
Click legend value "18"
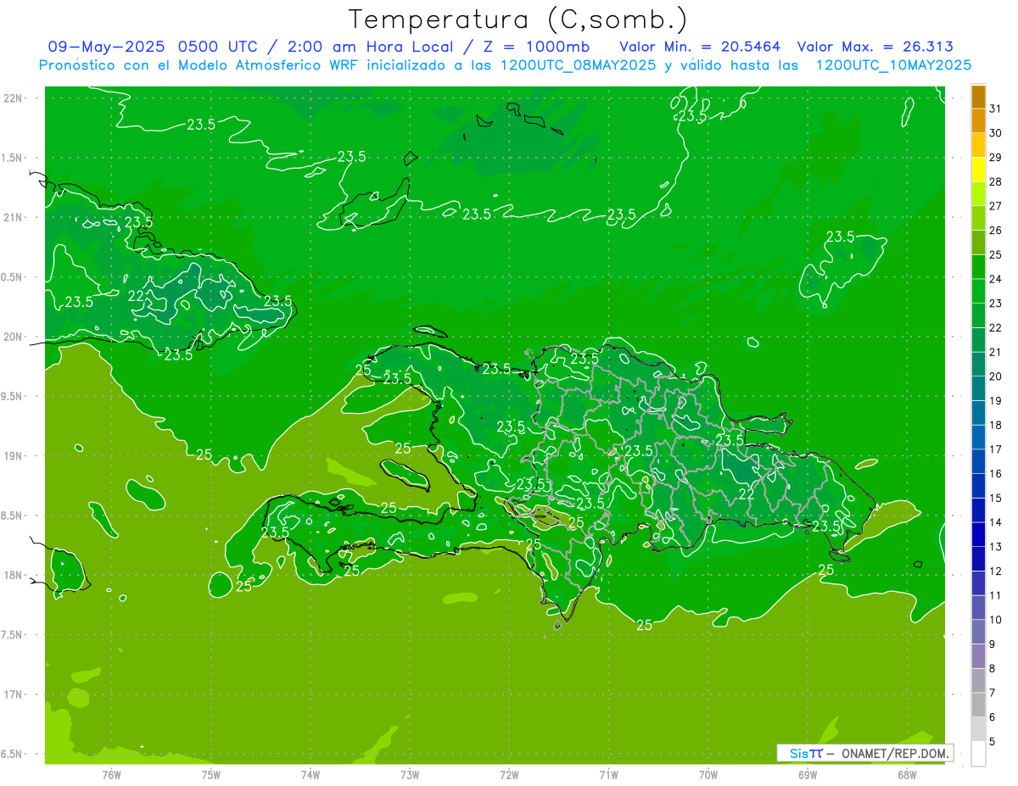pyautogui.click(x=996, y=425)
